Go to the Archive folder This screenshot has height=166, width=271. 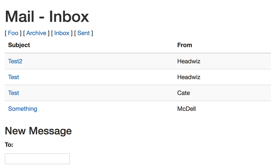click(36, 33)
